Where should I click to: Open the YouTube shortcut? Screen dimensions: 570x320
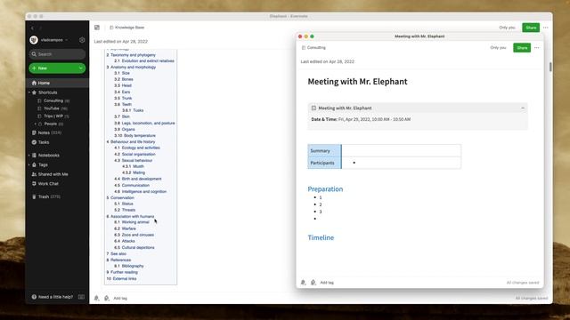click(x=52, y=108)
